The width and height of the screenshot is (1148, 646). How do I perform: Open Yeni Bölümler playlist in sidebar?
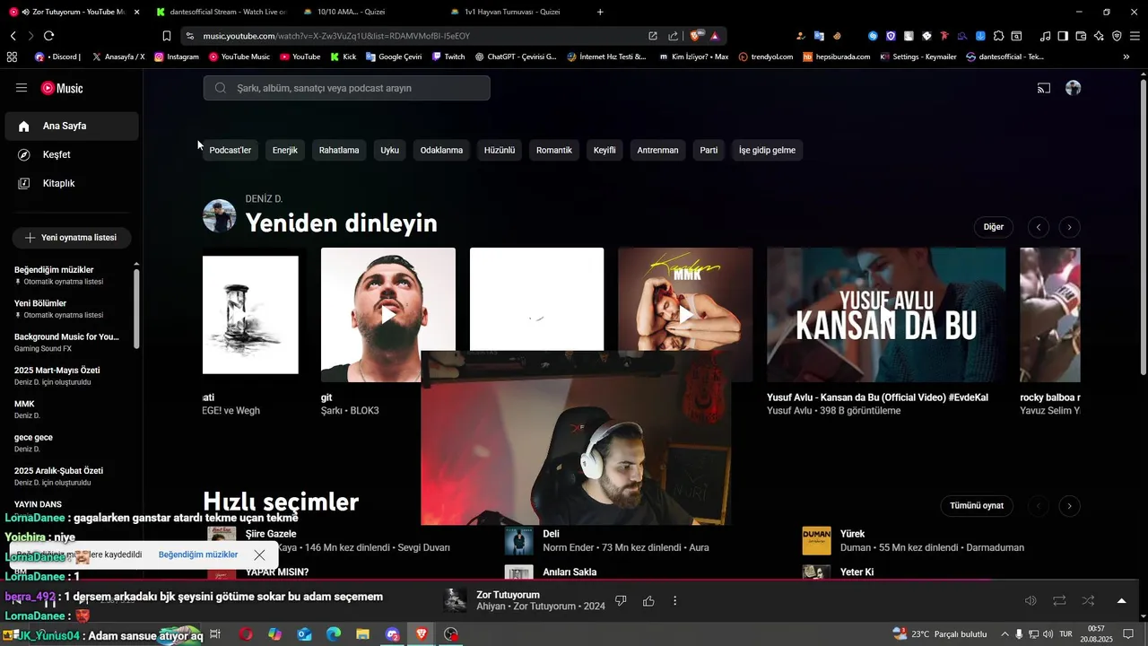point(67,309)
